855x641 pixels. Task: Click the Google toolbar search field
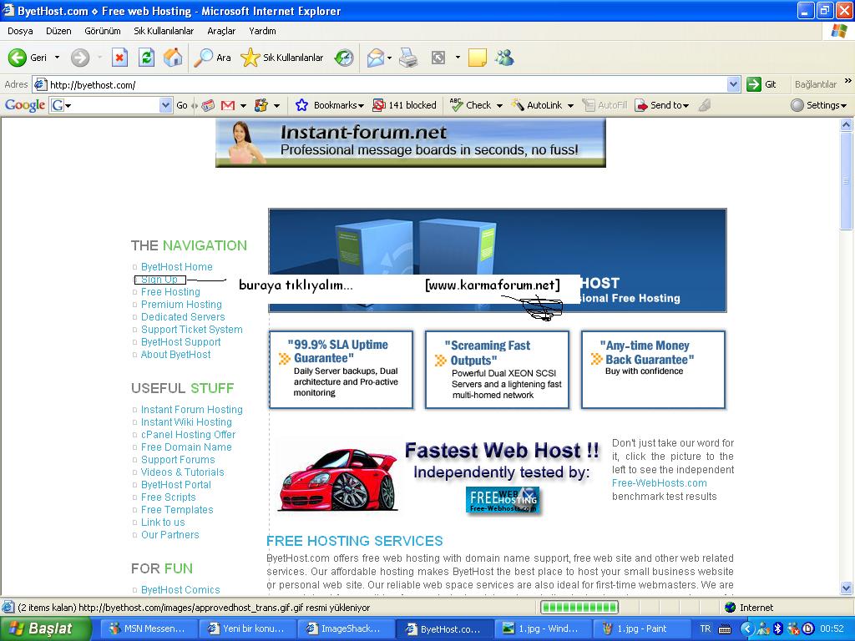111,105
